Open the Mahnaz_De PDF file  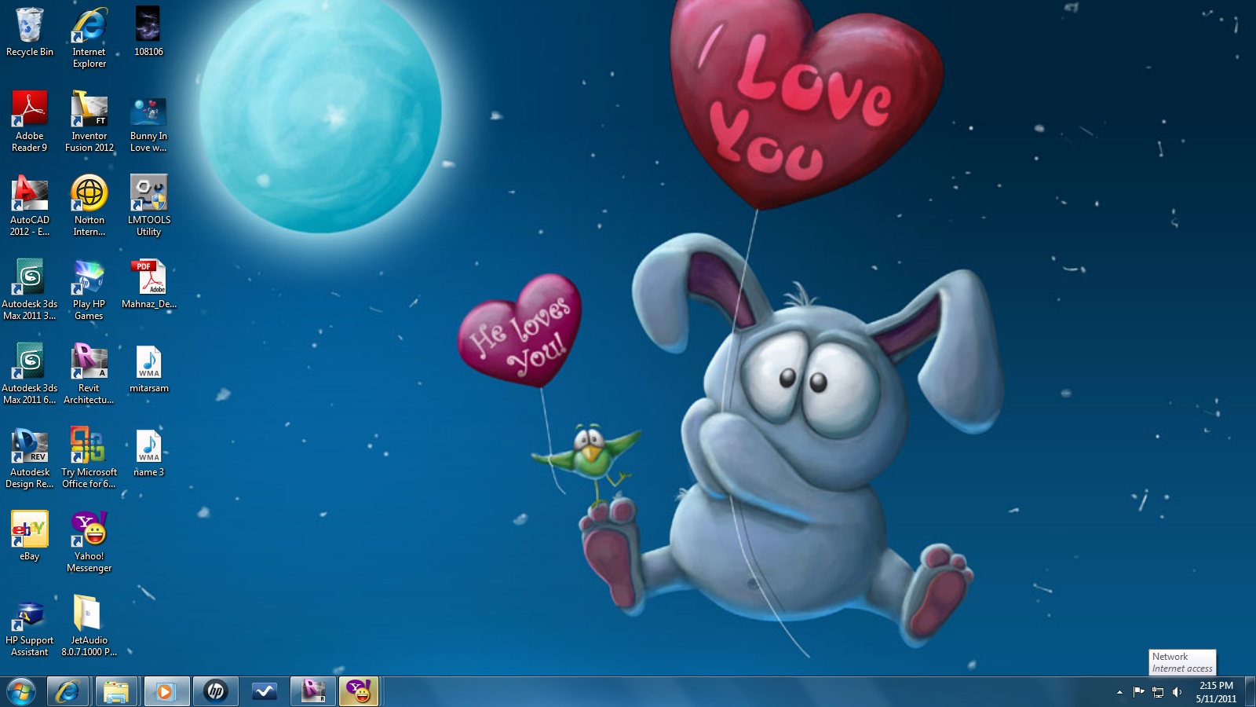[x=149, y=278]
